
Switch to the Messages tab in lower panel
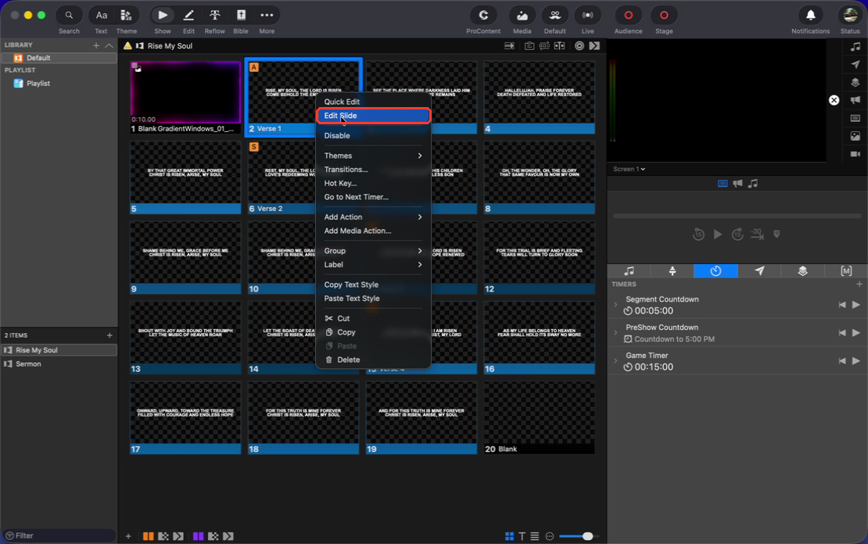[x=759, y=270]
